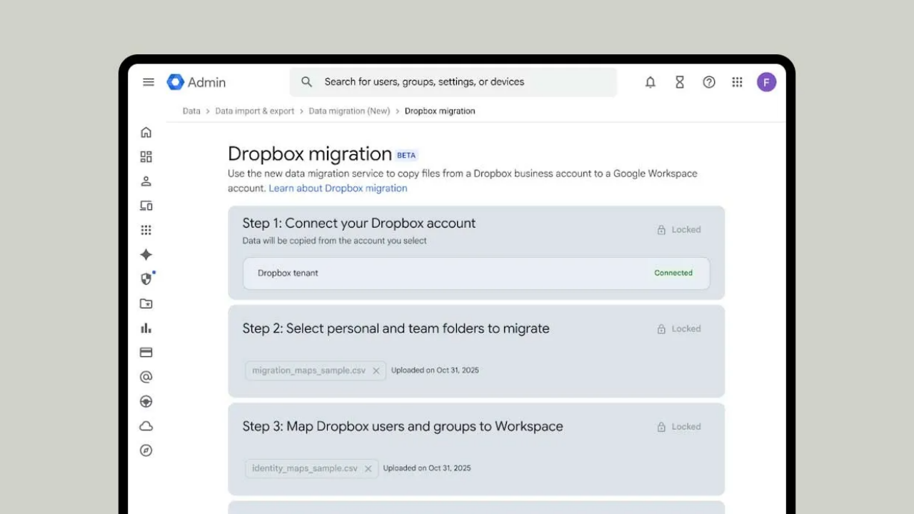Remove identity_maps_sample.csv file chip
Viewport: 914px width, 514px height.
pyautogui.click(x=368, y=469)
